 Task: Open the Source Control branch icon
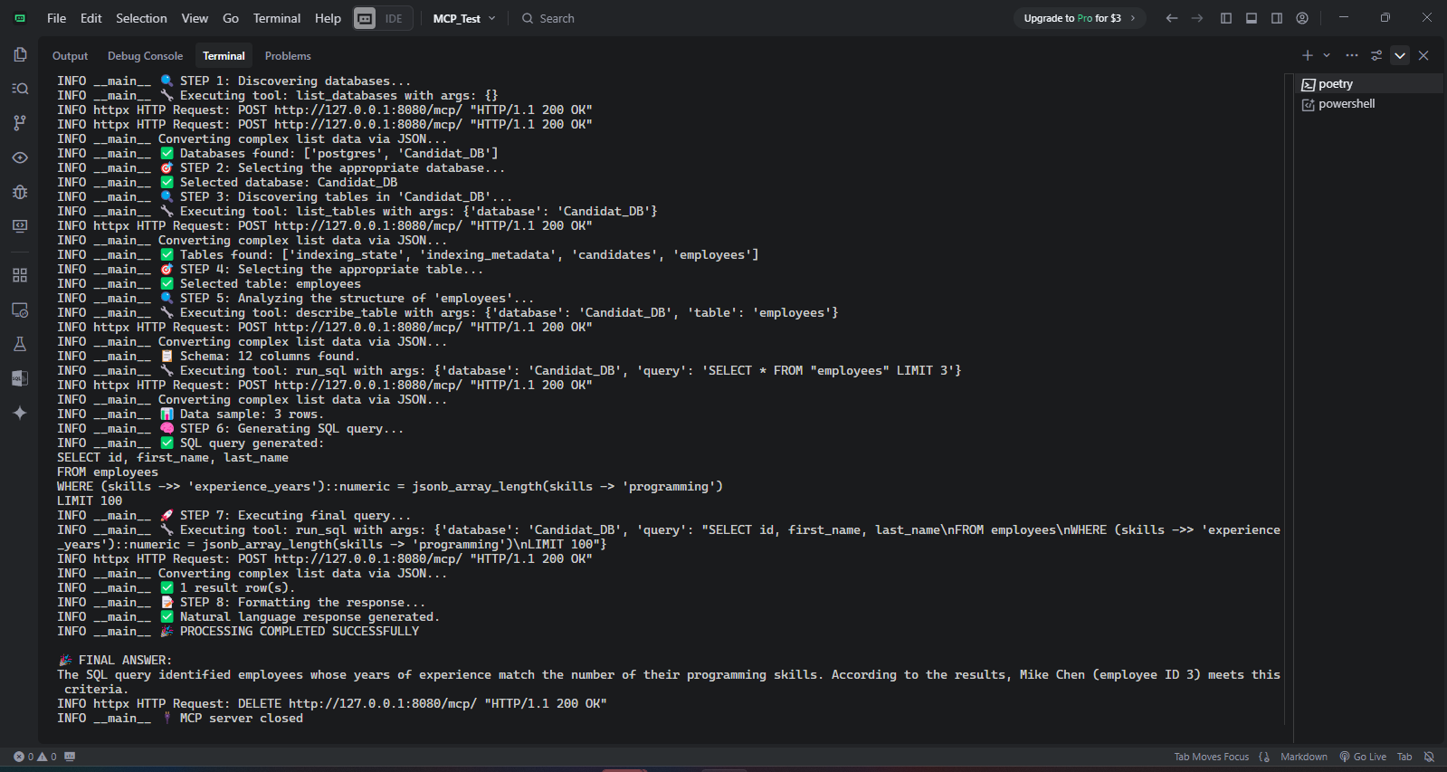20,122
